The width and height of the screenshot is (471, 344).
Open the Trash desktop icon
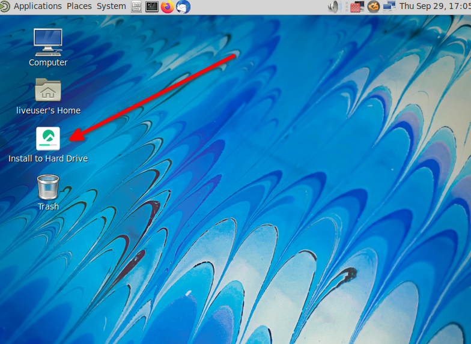point(48,187)
